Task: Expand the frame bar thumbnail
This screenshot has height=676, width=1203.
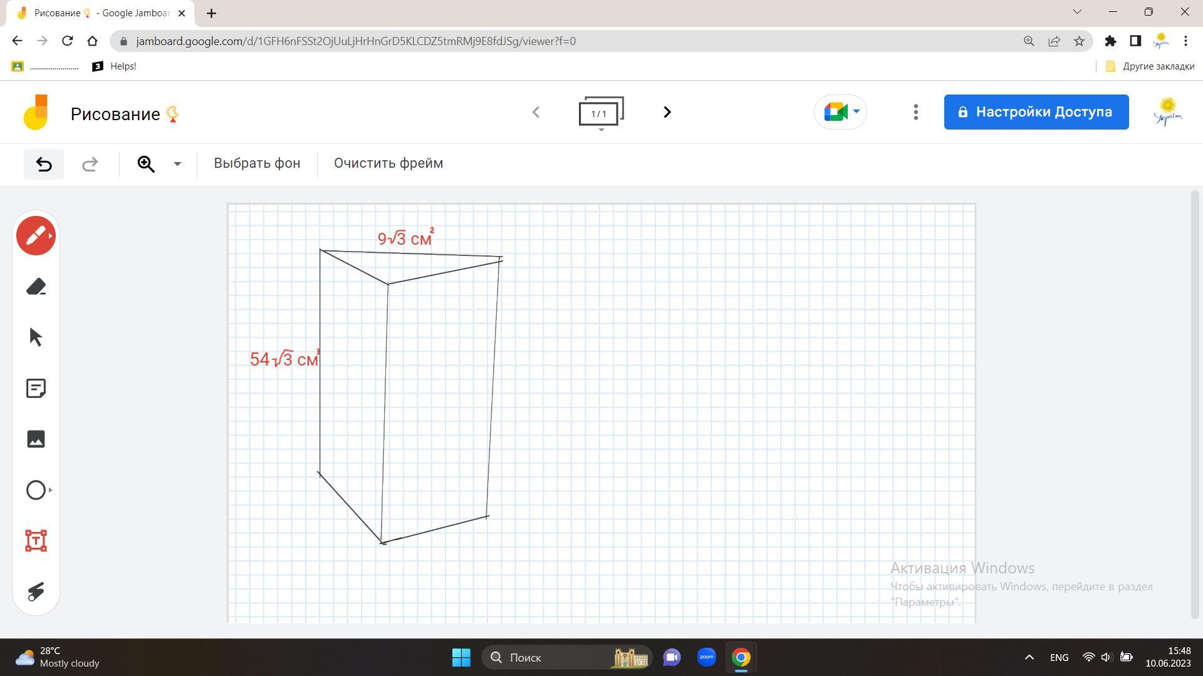Action: click(601, 113)
